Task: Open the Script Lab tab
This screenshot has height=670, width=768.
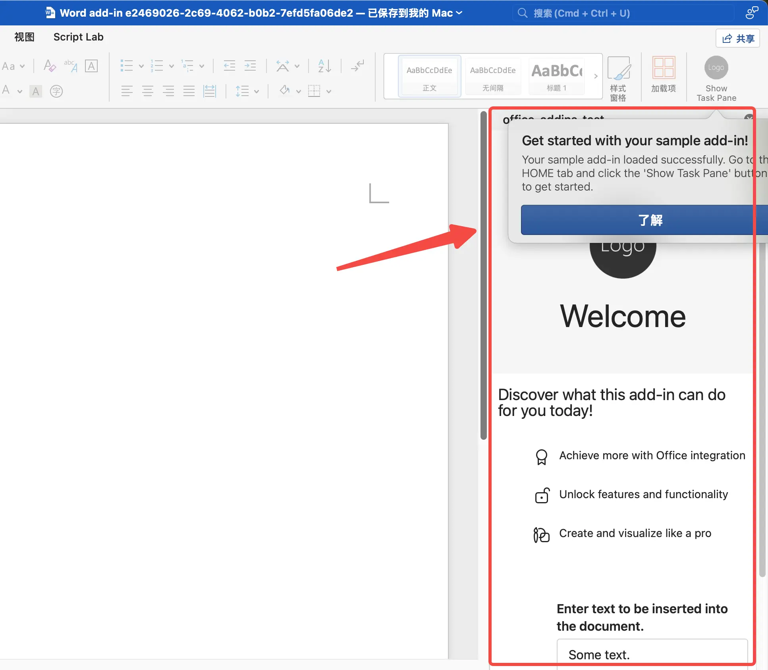Action: coord(78,37)
